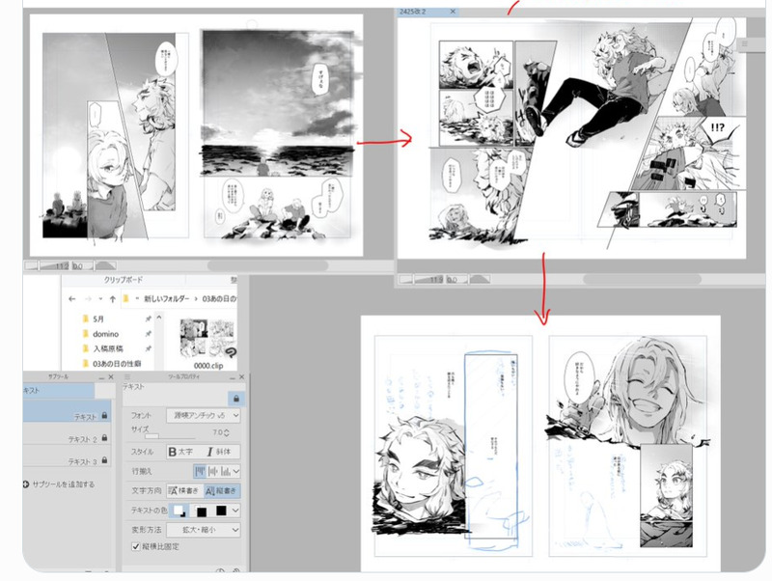Expand the 行揃え alignment dropdown
This screenshot has width=772, height=581.
(x=236, y=471)
